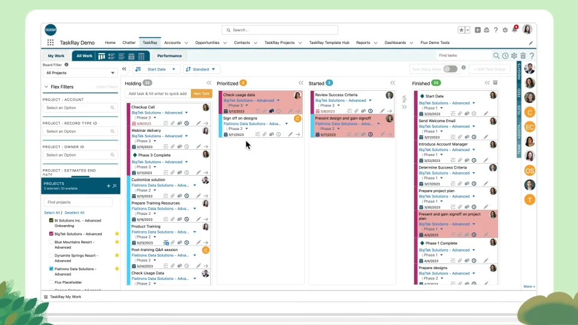The width and height of the screenshot is (578, 325).
Task: Collapse the Finished column
Action: (x=487, y=83)
